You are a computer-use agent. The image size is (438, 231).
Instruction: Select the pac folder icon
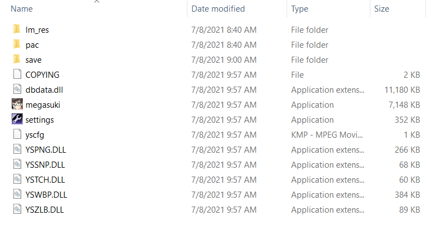point(17,44)
